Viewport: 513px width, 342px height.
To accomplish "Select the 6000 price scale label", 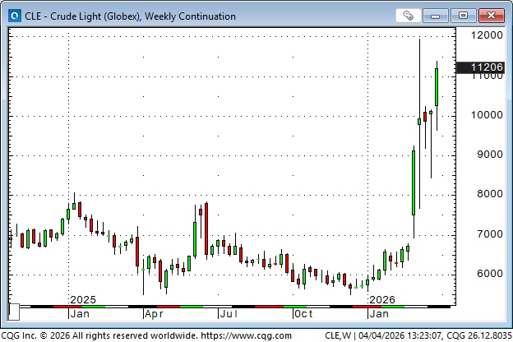I will coord(485,274).
